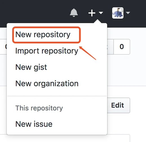Click the plus create-new icon
Viewport: 146px width, 142px height.
[92, 13]
